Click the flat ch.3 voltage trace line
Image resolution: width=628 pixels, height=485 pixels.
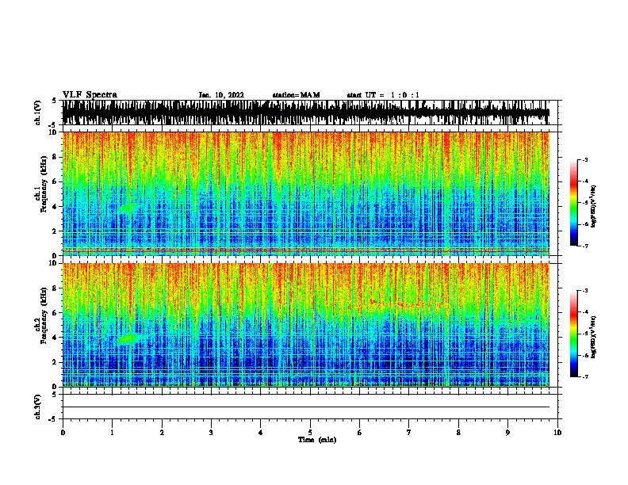pos(305,407)
